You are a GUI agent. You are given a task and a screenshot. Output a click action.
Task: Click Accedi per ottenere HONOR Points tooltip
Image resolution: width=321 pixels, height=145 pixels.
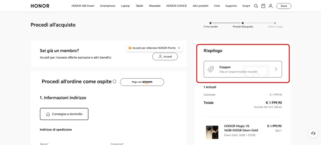(x=154, y=48)
